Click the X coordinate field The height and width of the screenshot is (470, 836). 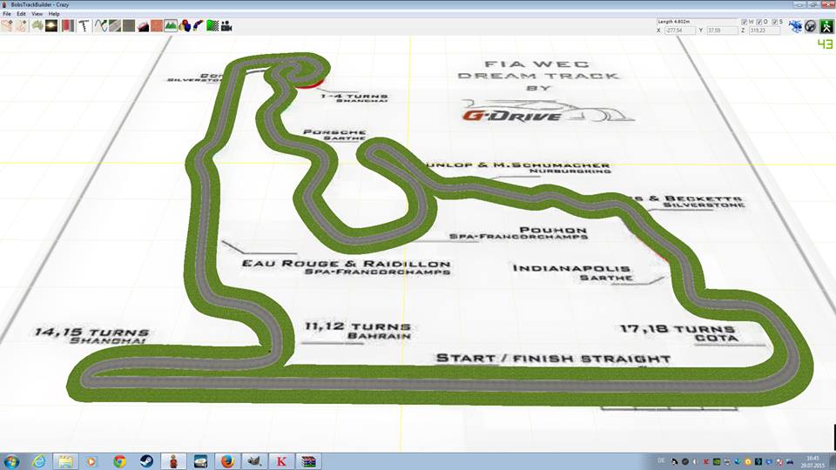point(680,30)
